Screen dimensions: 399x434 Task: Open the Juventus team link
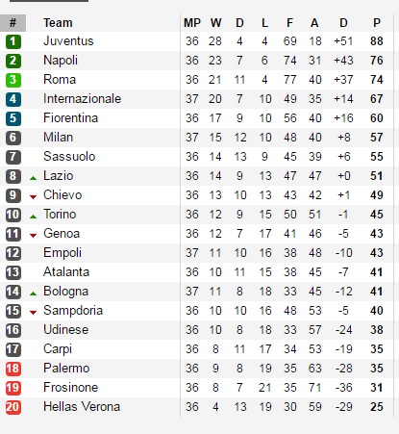click(68, 41)
